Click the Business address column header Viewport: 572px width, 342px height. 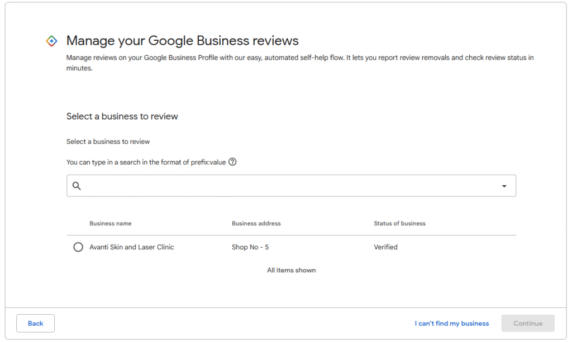tap(256, 223)
